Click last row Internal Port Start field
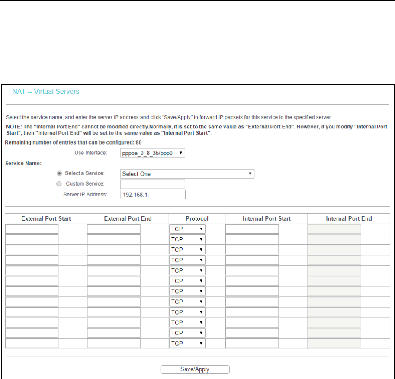Viewport: 395px width, 379px height. point(252,344)
